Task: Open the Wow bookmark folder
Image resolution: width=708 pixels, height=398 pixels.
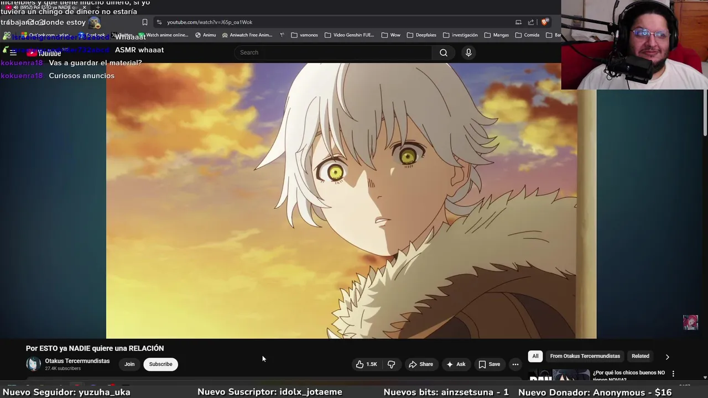Action: 391,35
